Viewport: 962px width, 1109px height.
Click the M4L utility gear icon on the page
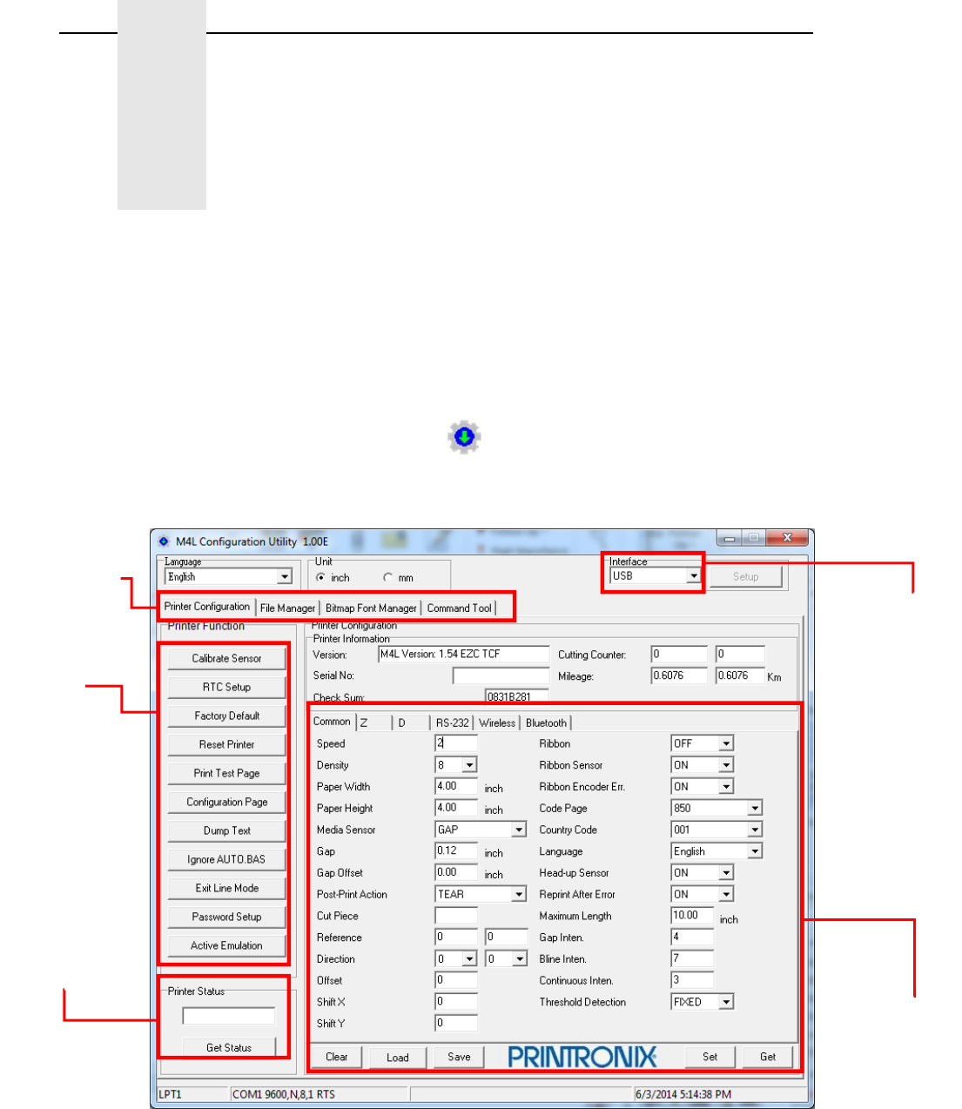[x=464, y=437]
